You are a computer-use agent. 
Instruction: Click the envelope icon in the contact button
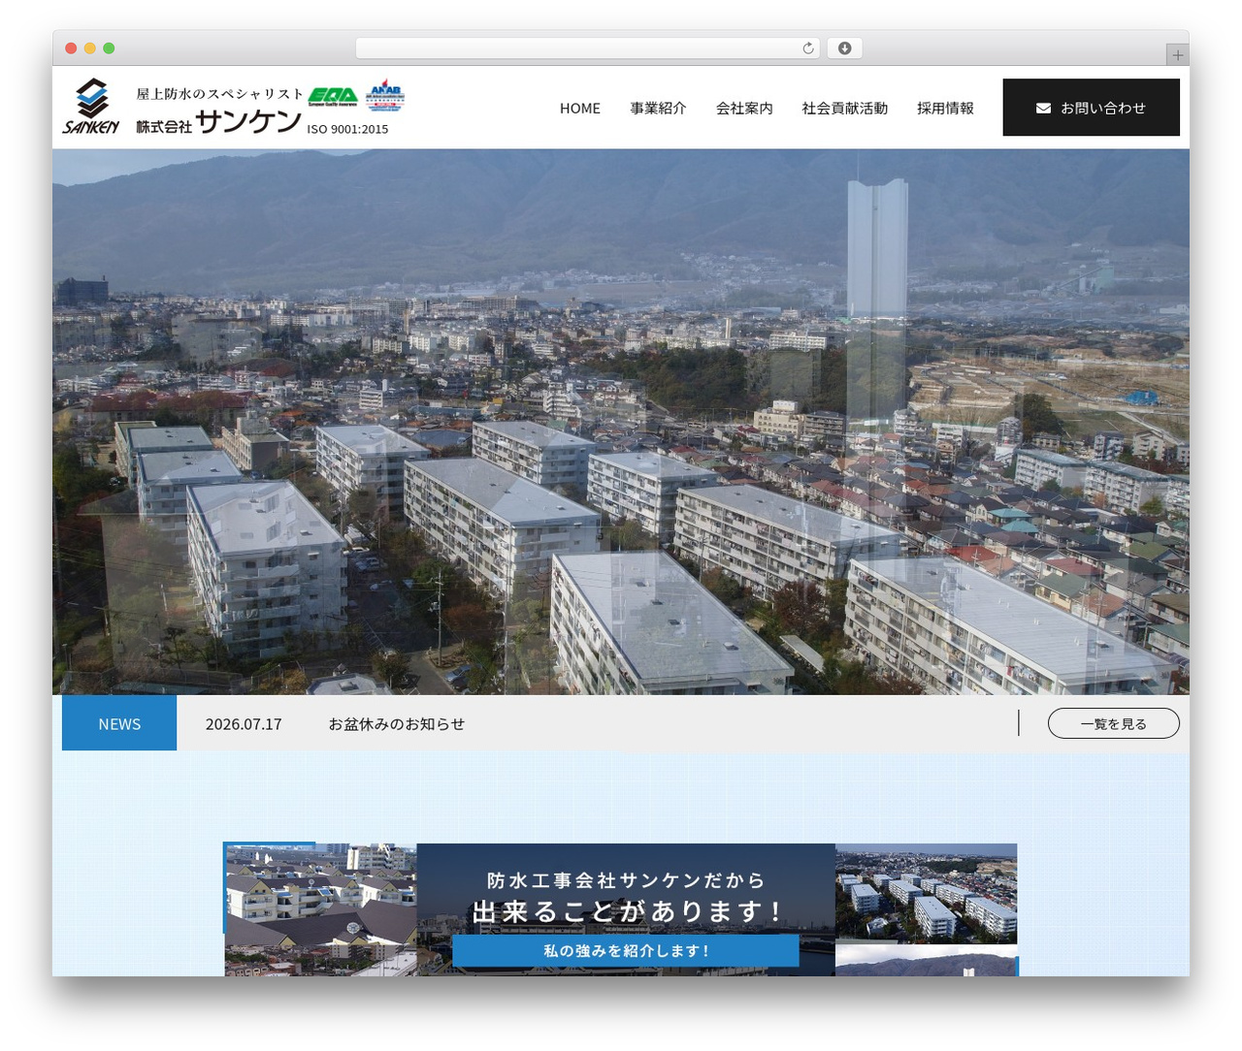click(x=1043, y=109)
